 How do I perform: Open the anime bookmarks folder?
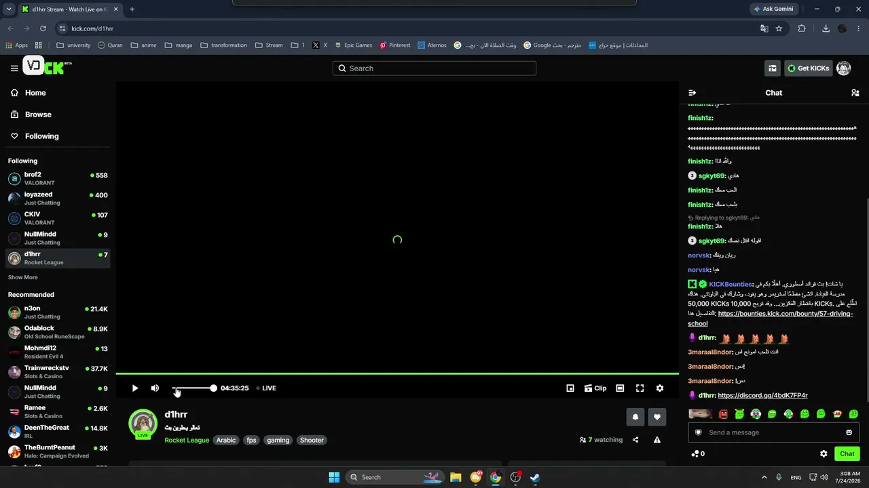(x=143, y=45)
